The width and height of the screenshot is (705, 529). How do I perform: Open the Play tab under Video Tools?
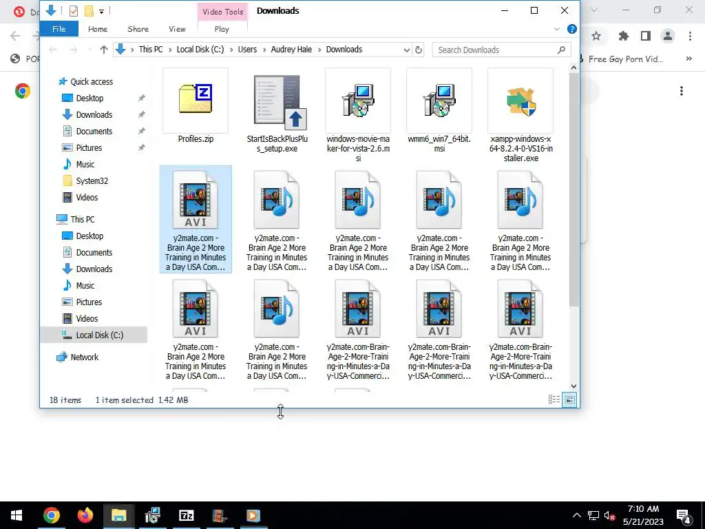click(x=222, y=29)
